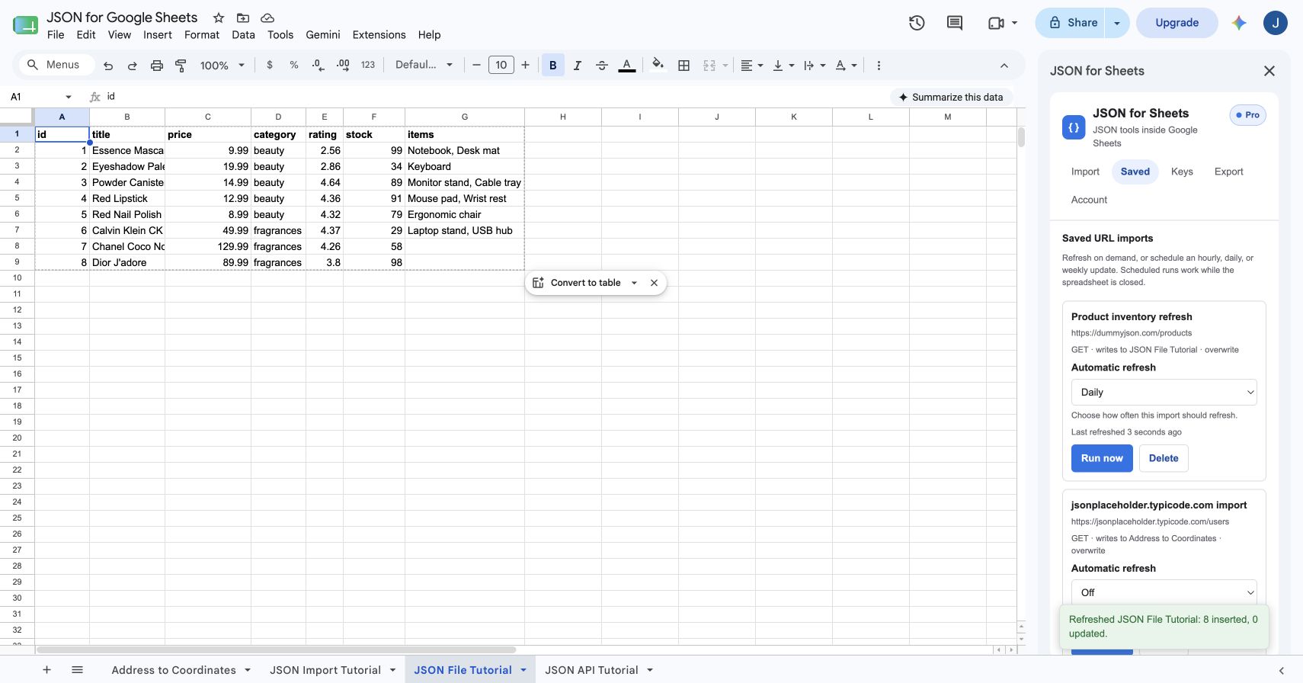Toggle bold formatting

[x=553, y=66]
